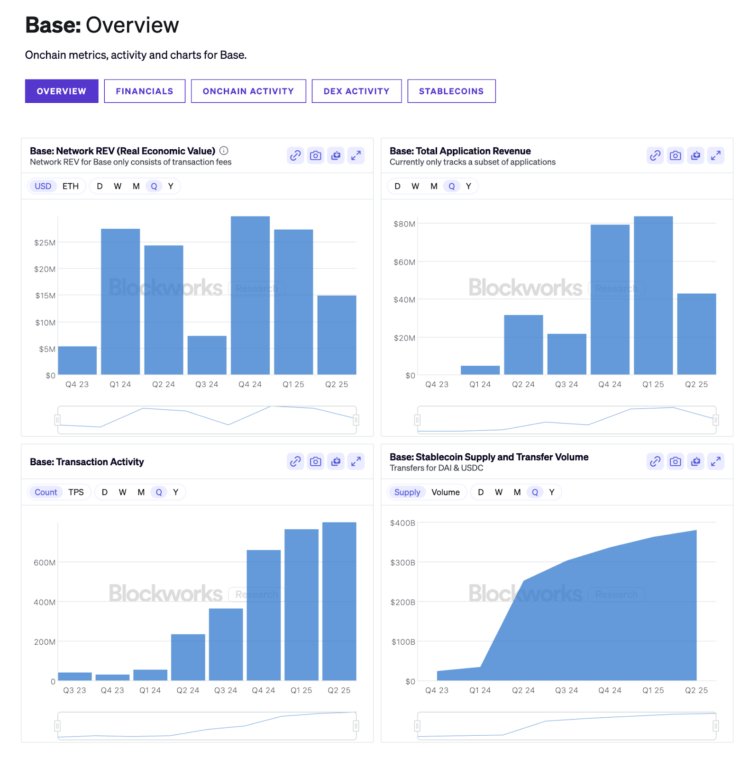Copy link to Stablecoin Supply chart

655,461
